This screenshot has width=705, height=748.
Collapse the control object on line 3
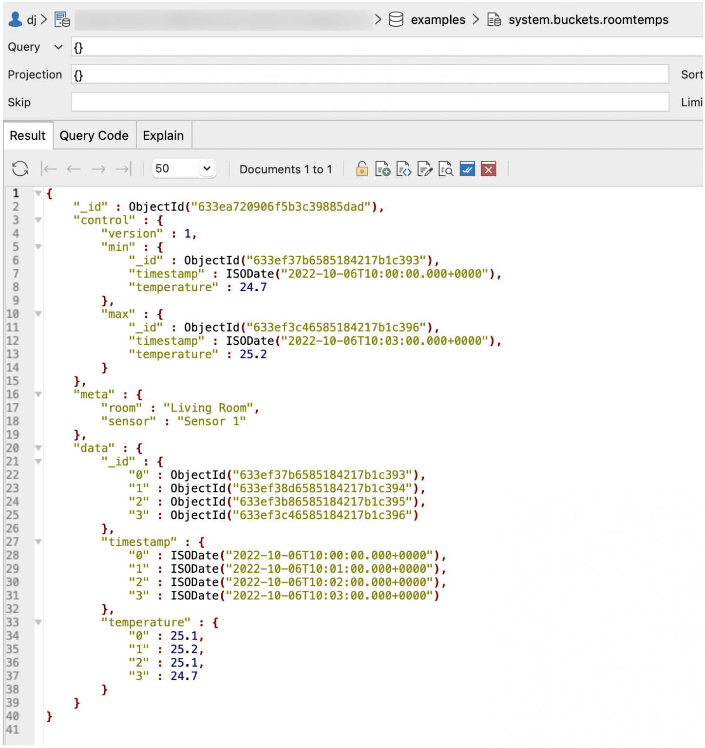[x=38, y=220]
